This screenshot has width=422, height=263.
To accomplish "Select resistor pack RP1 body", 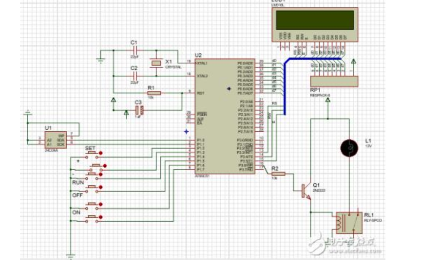I will pyautogui.click(x=334, y=81).
